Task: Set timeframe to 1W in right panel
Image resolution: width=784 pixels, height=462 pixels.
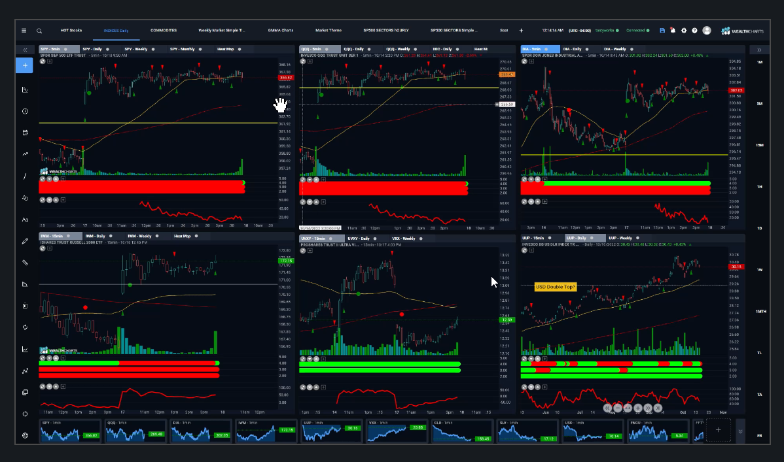Action: (760, 270)
